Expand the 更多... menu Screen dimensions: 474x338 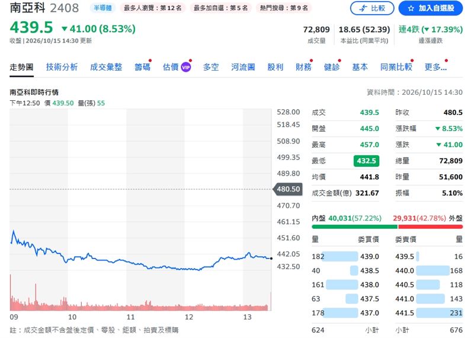[435, 67]
